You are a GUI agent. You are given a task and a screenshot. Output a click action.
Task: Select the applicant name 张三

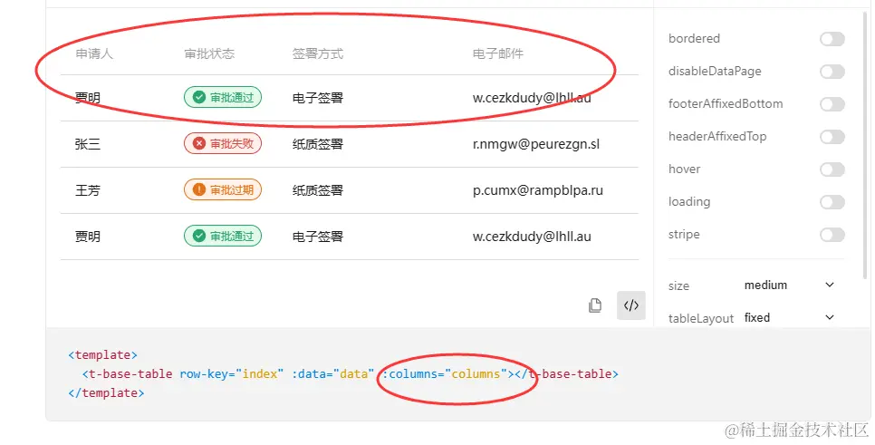(88, 144)
